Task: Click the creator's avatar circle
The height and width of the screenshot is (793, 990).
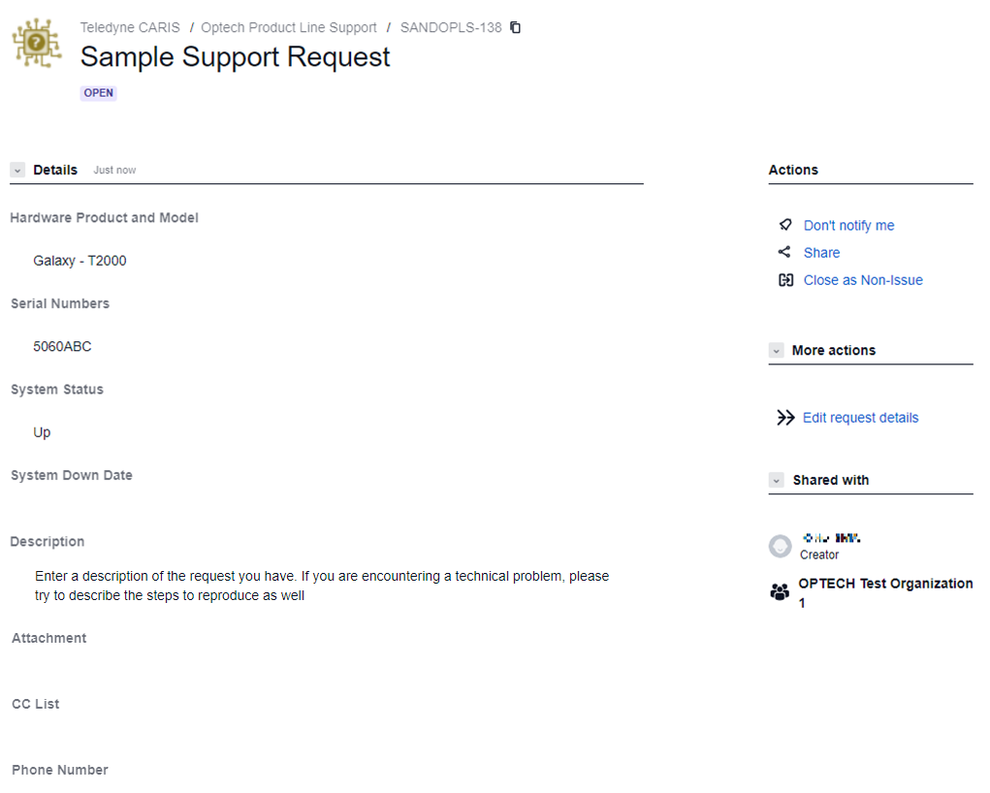Action: click(x=780, y=546)
